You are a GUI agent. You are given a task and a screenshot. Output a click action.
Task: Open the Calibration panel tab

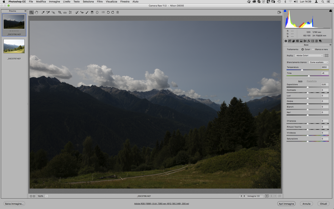click(x=313, y=41)
